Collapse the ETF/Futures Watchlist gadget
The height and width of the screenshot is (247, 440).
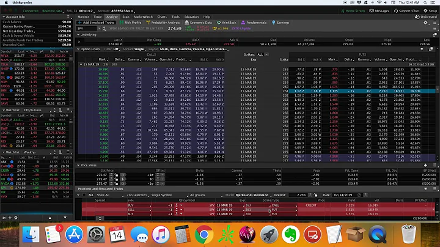tap(4, 110)
